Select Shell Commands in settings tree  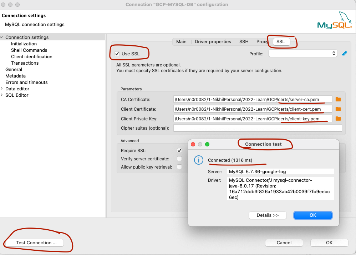pos(29,50)
